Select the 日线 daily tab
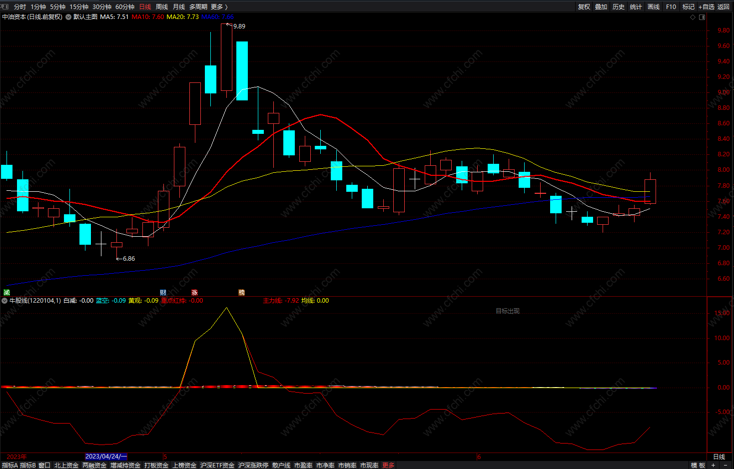This screenshot has width=734, height=469. (x=145, y=6)
